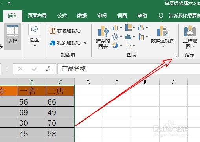This screenshot has height=142, width=200.
Task: Open Quick Access Toolbar customize arrow
Action: tap(9, 4)
